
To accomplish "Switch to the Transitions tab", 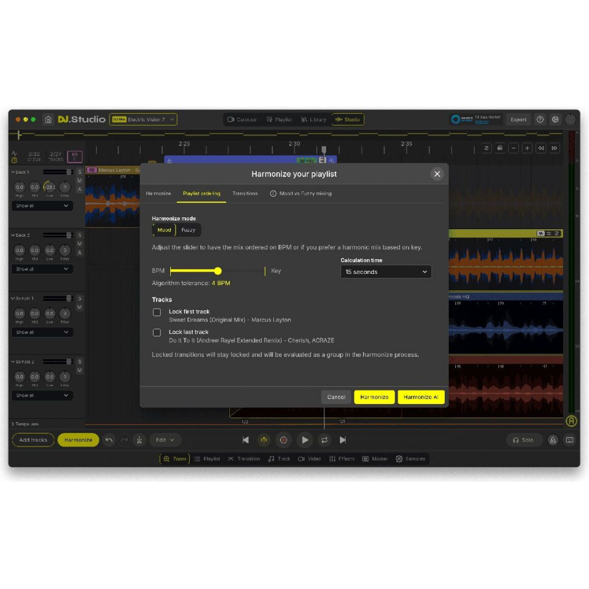I will tap(245, 194).
